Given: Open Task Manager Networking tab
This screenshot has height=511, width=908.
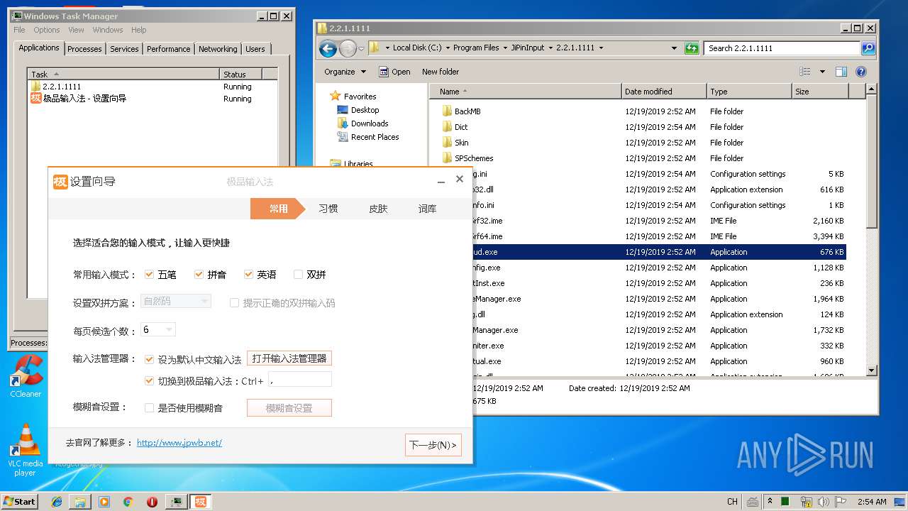Looking at the screenshot, I should 218,49.
